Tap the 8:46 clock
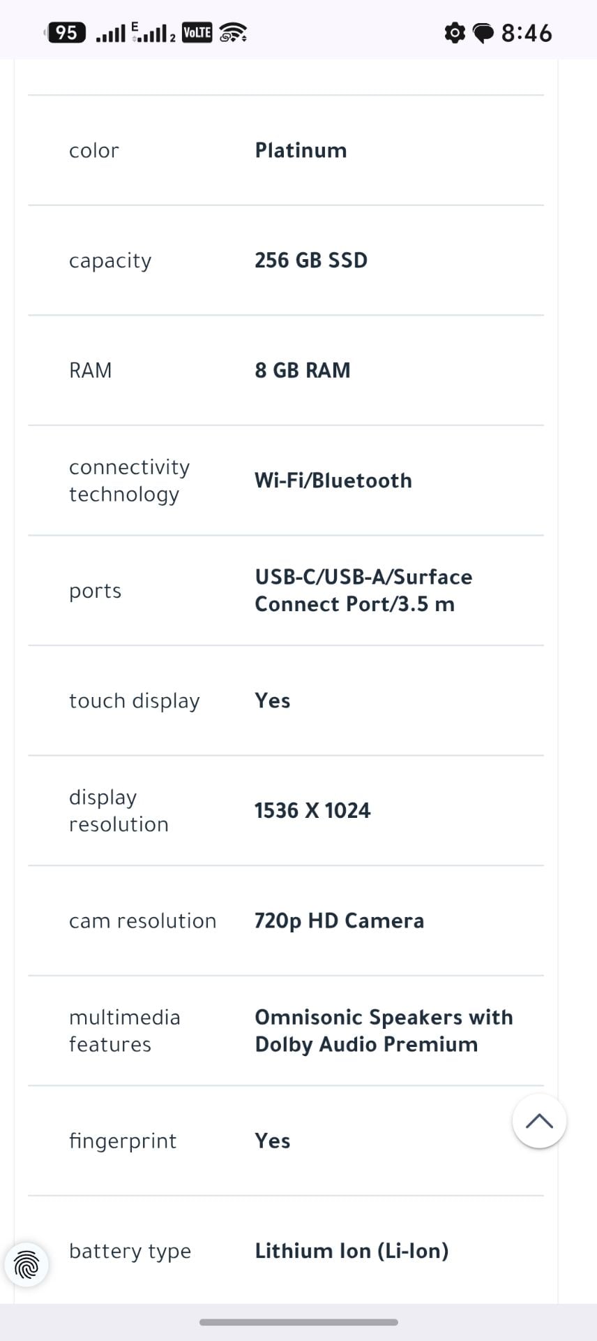Viewport: 597px width, 1341px height. 527,33
